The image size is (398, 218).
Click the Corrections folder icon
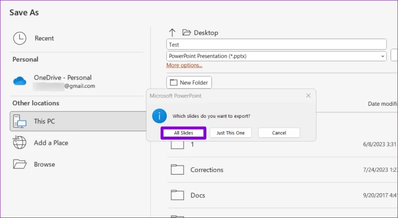[x=178, y=170]
